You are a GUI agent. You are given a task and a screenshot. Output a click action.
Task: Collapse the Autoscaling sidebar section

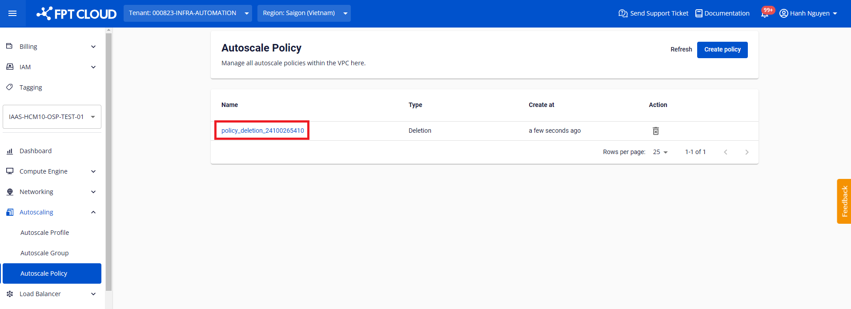pyautogui.click(x=52, y=212)
